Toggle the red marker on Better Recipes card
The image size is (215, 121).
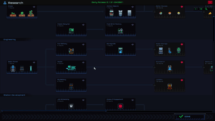click(x=182, y=7)
